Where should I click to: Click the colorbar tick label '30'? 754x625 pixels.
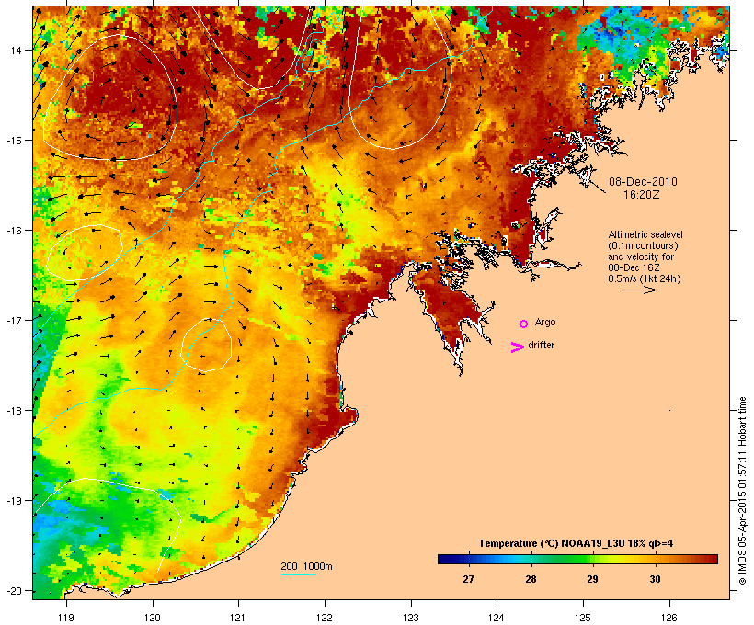[655, 579]
